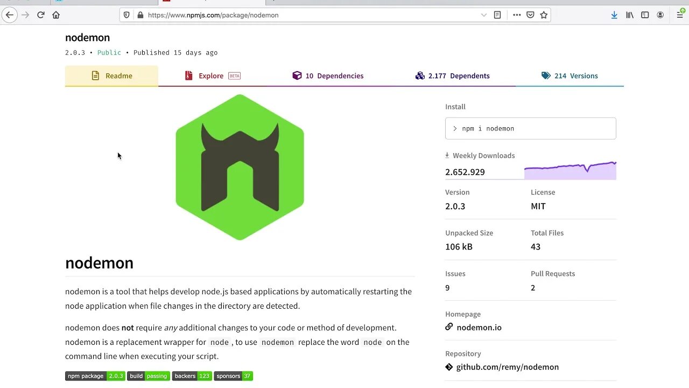Copy the npm i nodemon install command
This screenshot has height=388, width=689.
[x=530, y=129]
